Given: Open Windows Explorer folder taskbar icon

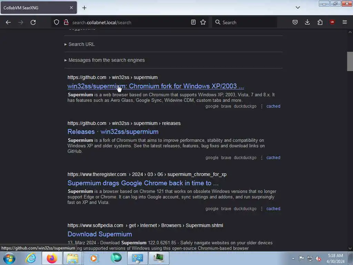Looking at the screenshot, I should click(72, 258).
